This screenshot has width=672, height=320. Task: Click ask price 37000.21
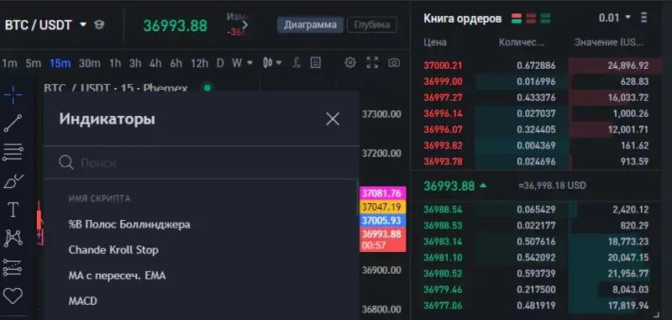pos(444,66)
